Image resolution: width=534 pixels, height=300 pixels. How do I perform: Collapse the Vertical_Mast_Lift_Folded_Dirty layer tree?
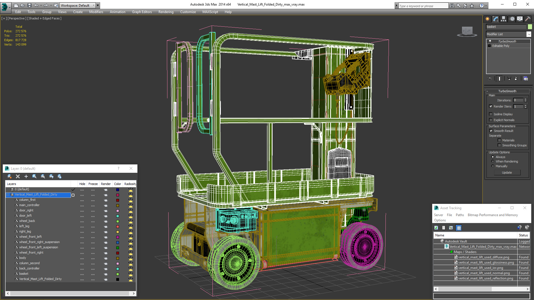pyautogui.click(x=8, y=195)
